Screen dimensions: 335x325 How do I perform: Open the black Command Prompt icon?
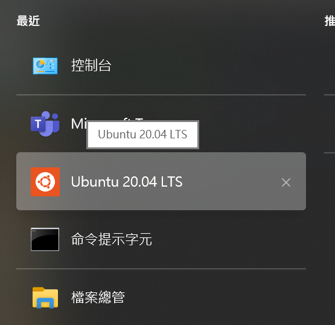pyautogui.click(x=45, y=239)
